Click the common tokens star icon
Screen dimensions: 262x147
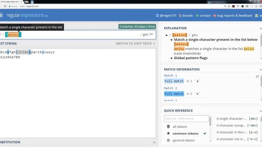coord(168,134)
